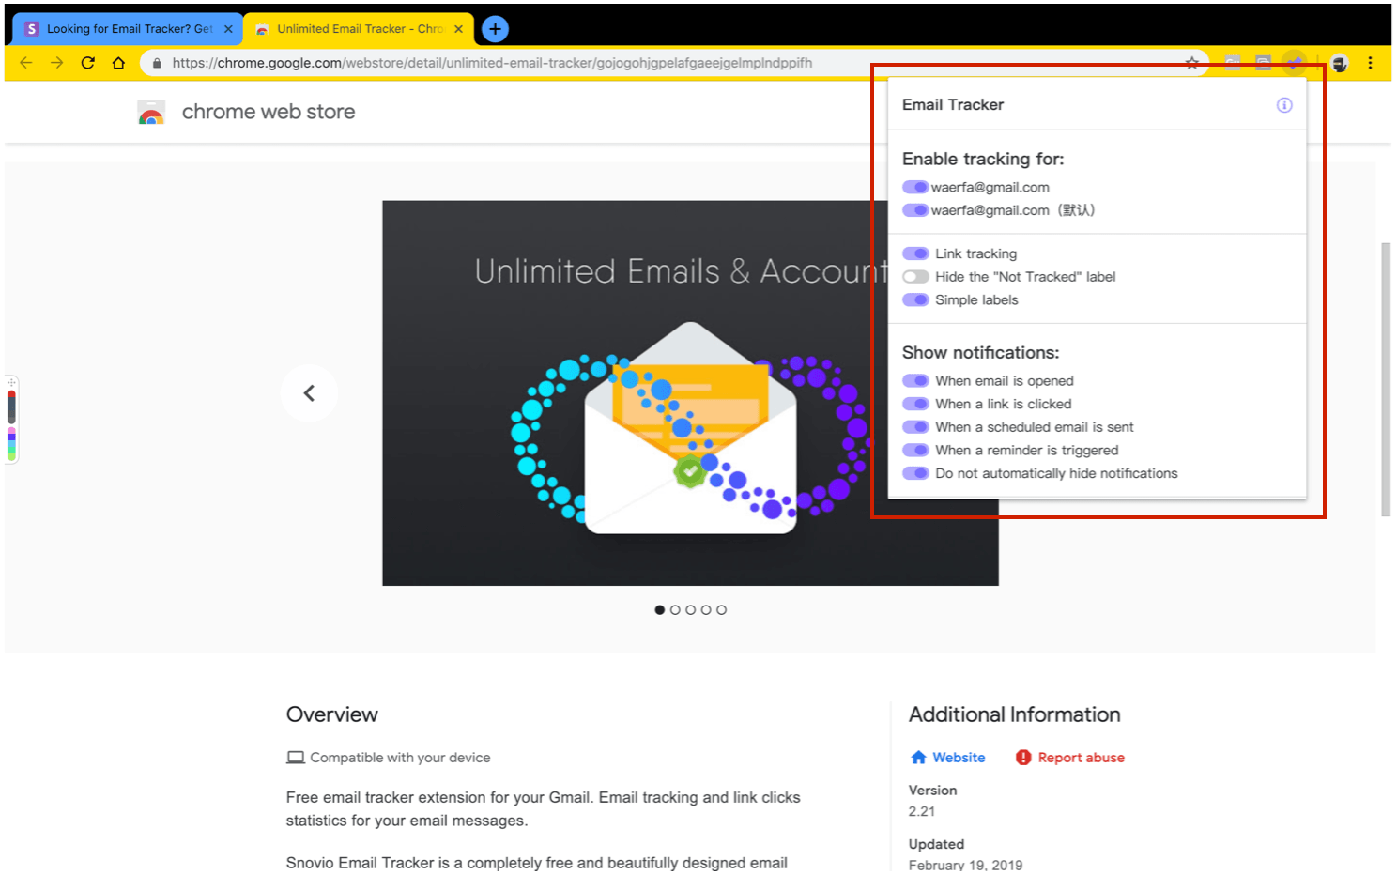Switch to Looking for Email Tracker tab
Image resolution: width=1397 pixels, height=875 pixels.
[x=129, y=29]
